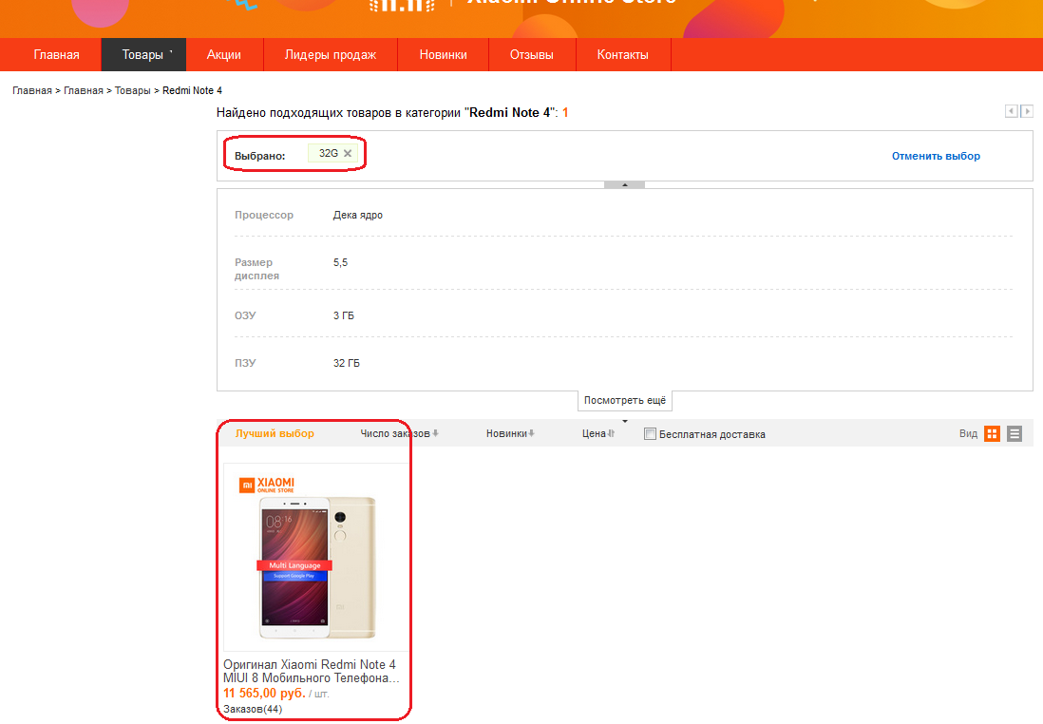Viewport: 1043px width, 724px height.
Task: Go to next results page arrow
Action: [1027, 111]
